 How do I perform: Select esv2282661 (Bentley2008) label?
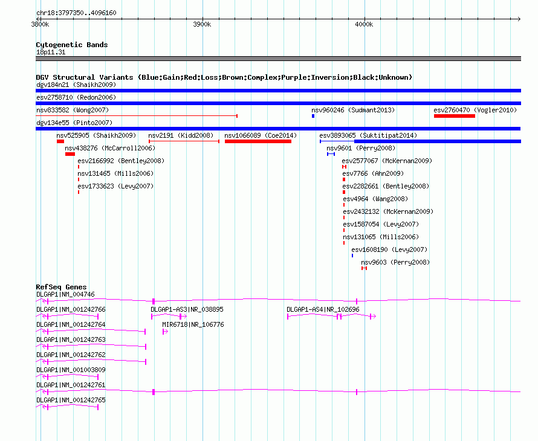386,186
